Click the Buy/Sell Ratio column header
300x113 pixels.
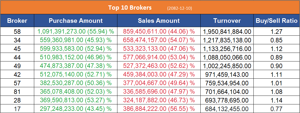point(277,21)
